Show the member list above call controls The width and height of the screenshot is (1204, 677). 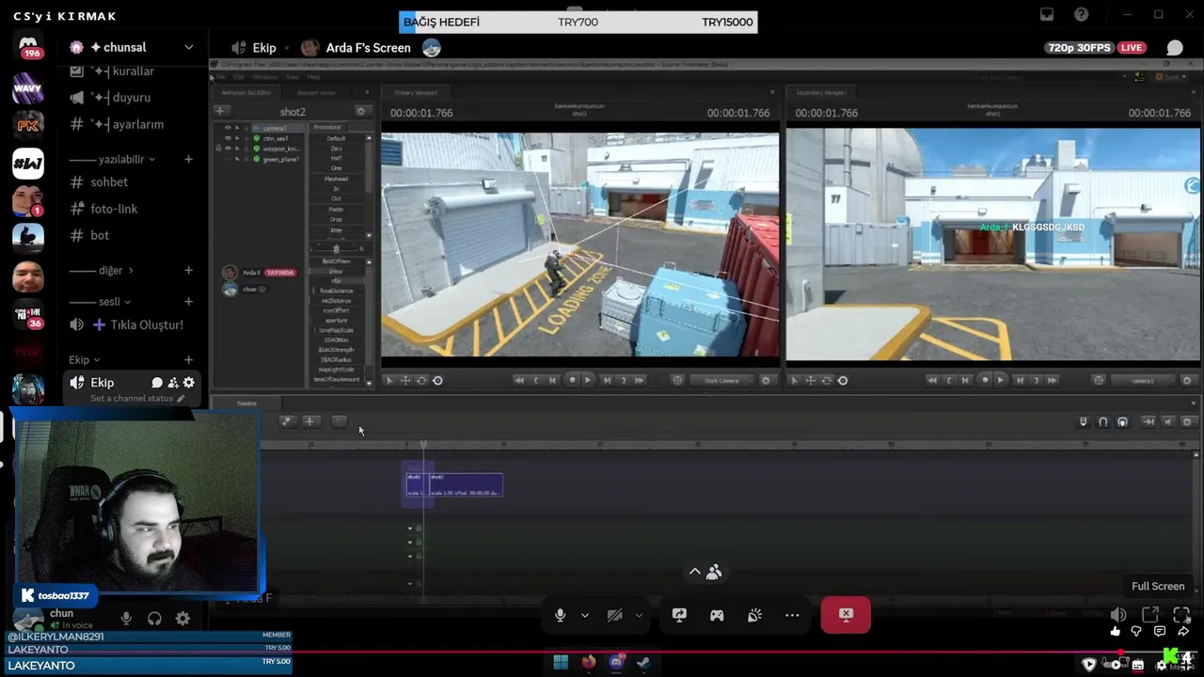[705, 572]
